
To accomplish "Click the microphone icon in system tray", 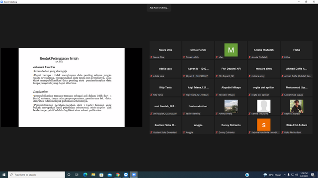I will pos(289,175).
